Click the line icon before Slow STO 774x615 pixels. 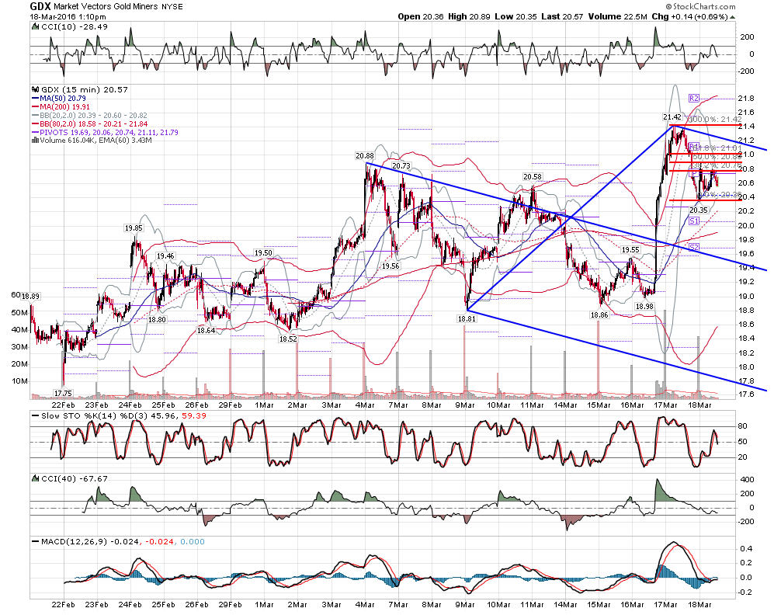pos(35,415)
